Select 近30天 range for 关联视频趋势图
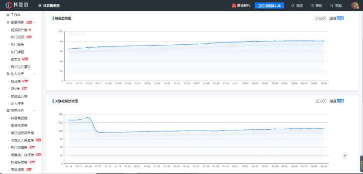This screenshot has height=174, width=363. pyautogui.click(x=321, y=101)
